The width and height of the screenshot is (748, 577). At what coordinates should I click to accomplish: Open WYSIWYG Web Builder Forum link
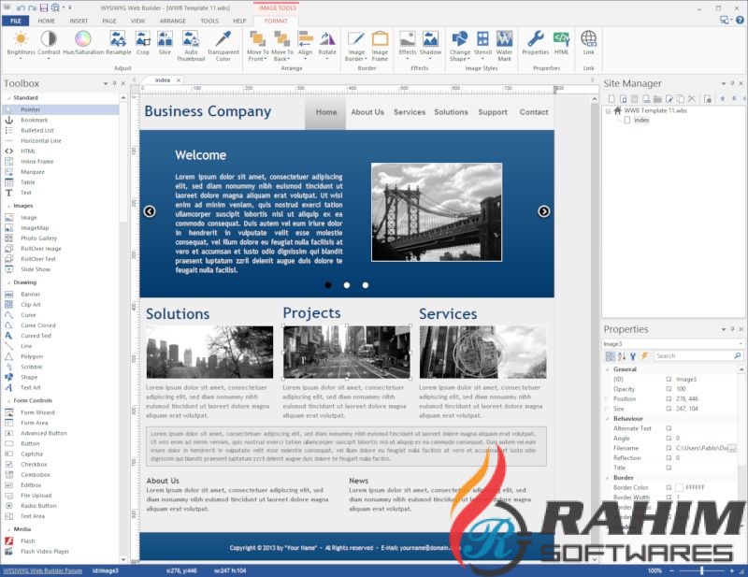42,570
